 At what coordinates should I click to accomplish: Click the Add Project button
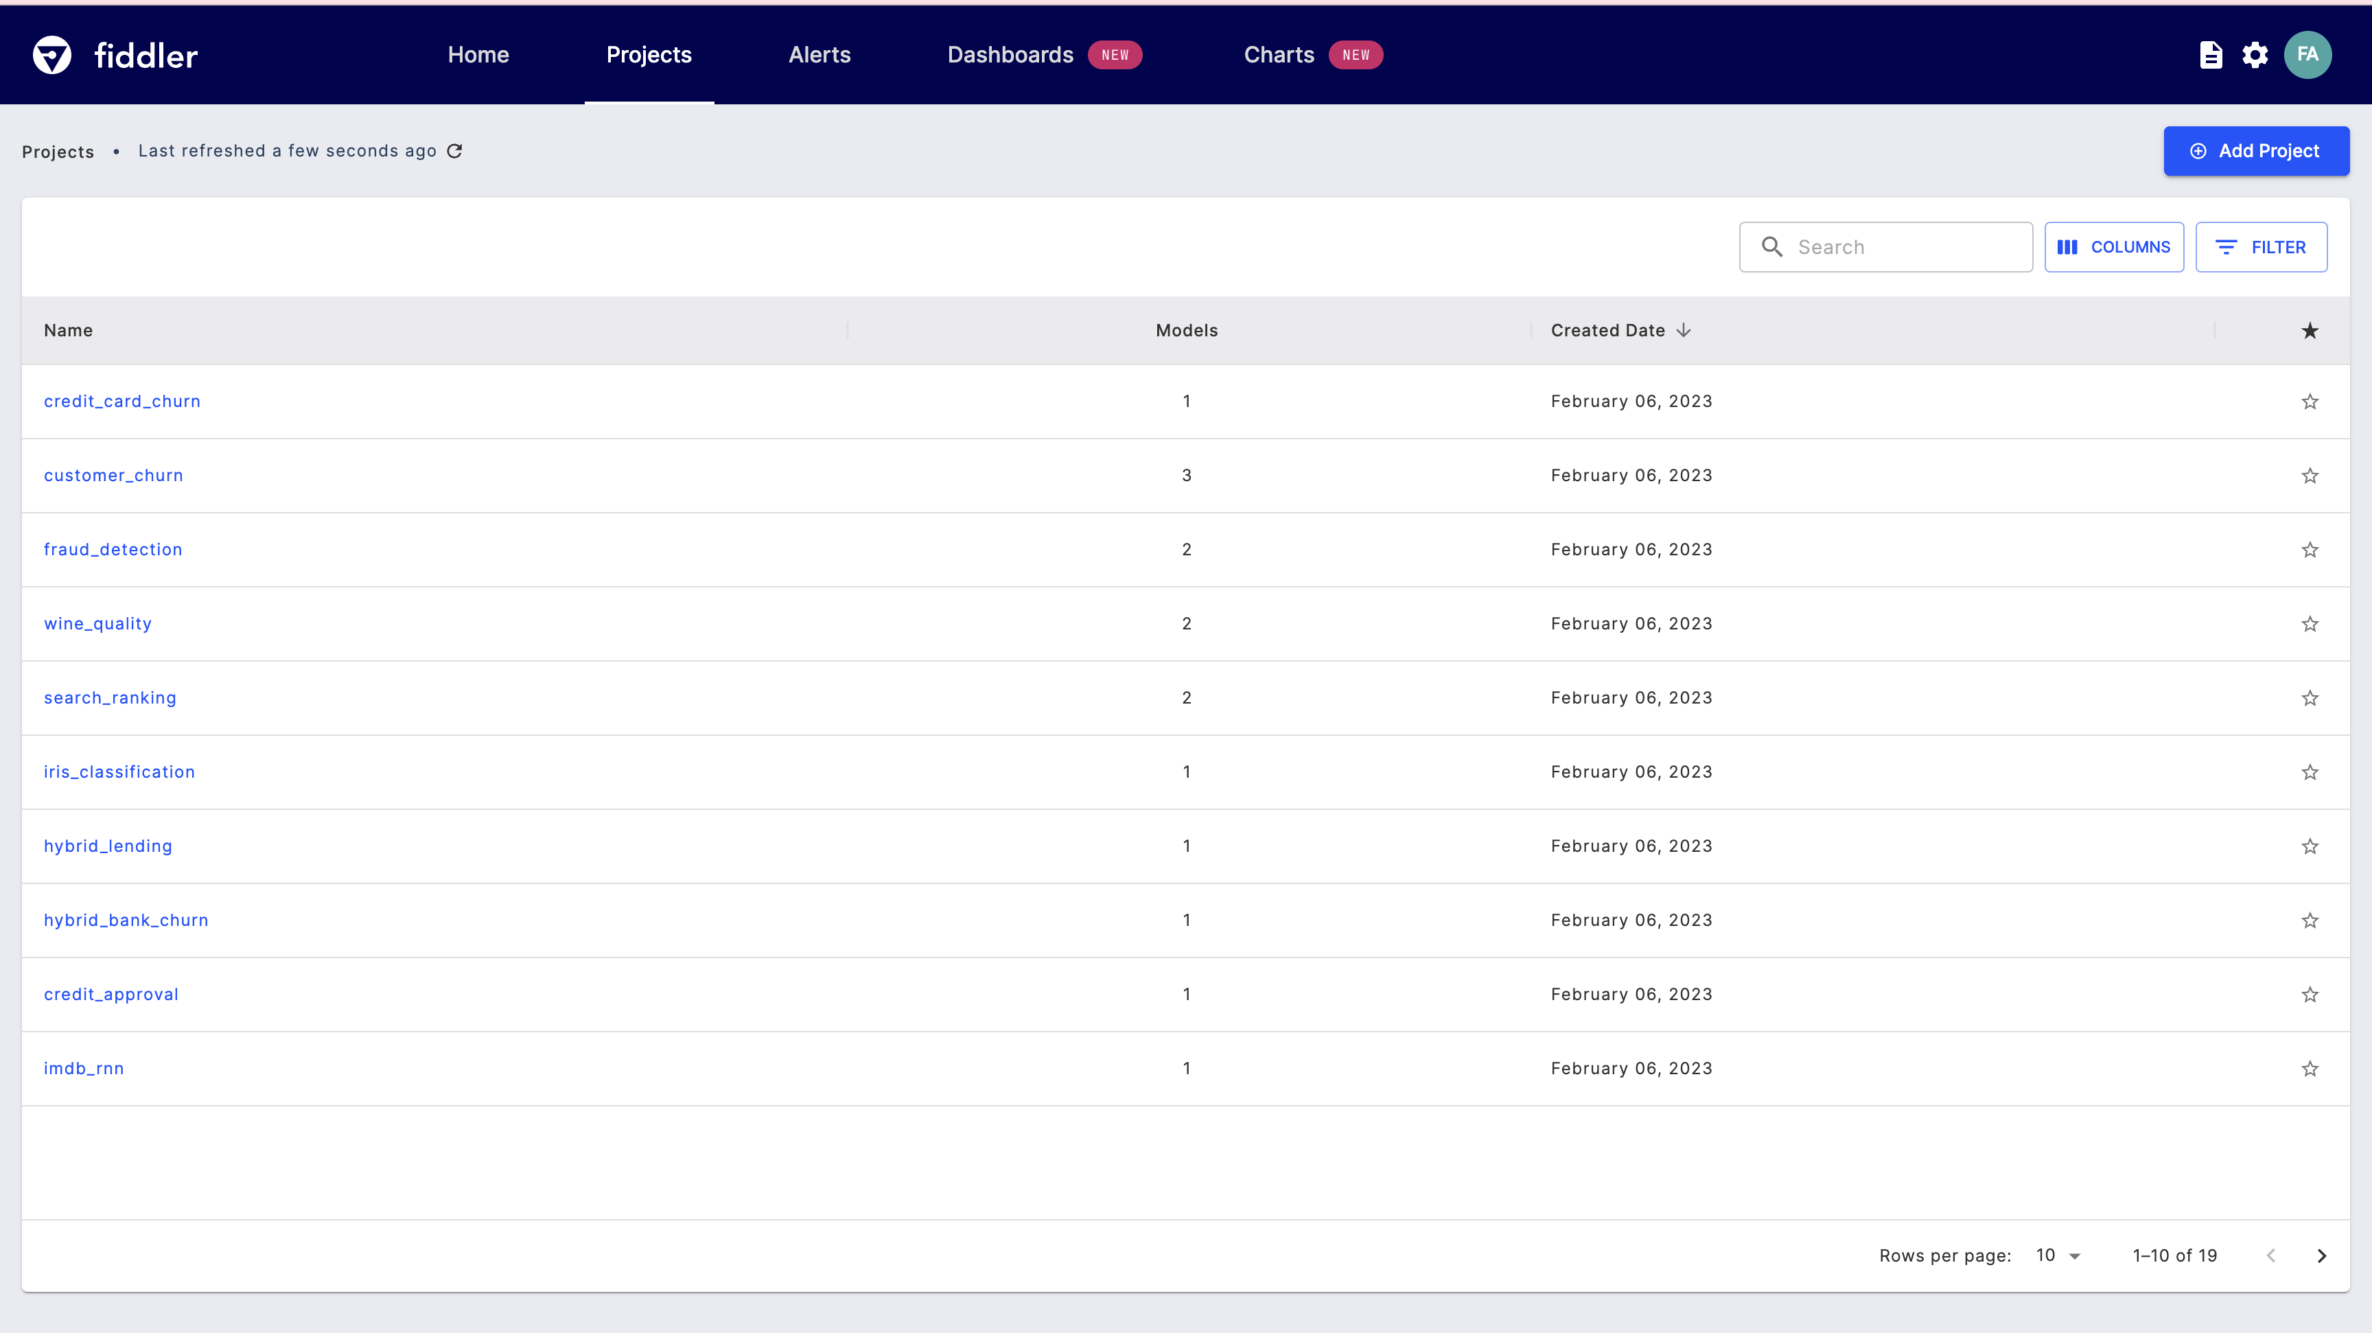[2256, 151]
